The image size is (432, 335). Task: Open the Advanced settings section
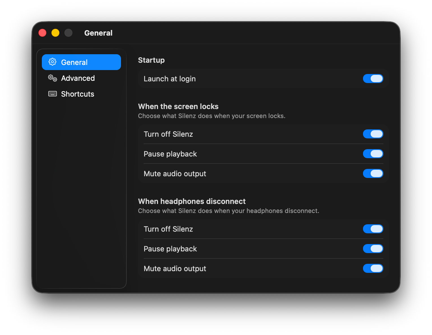point(78,78)
